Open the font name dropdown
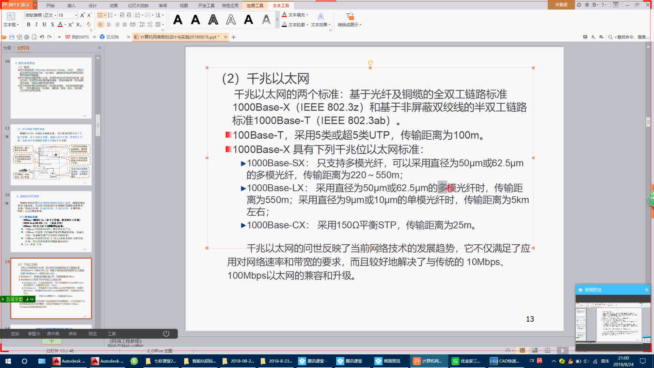This screenshot has height=368, width=654. [55, 15]
